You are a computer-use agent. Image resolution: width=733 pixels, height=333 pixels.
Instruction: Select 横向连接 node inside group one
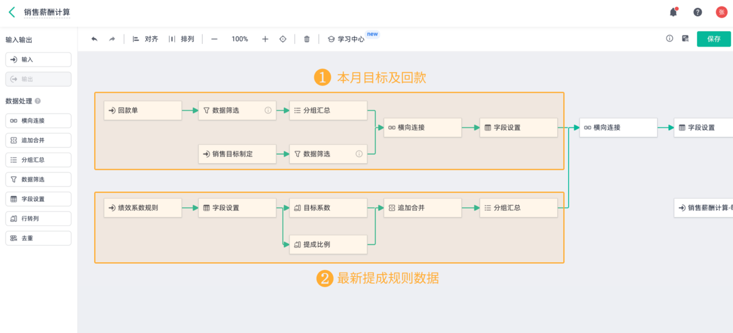pyautogui.click(x=423, y=128)
